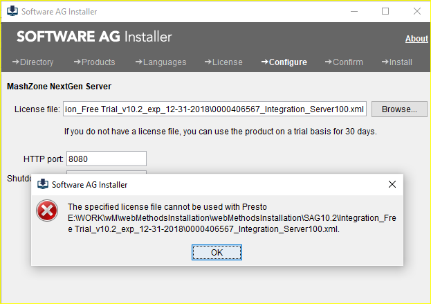Click the red error icon
This screenshot has height=304, width=431.
pos(47,211)
